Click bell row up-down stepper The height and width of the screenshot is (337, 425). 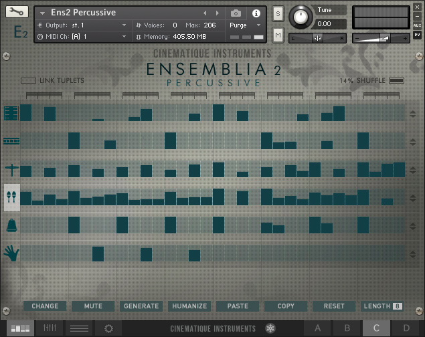click(x=413, y=226)
